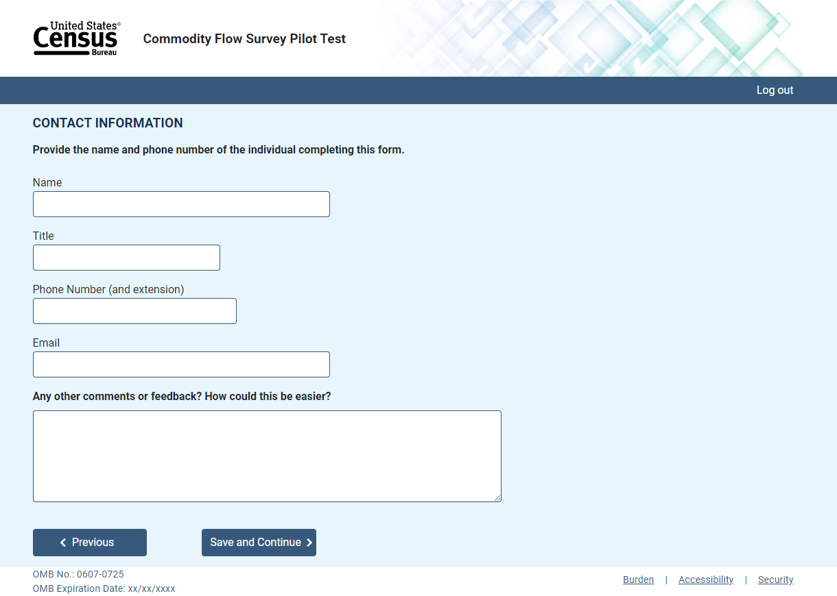Click the Commodity Flow Survey Pilot Test title
The width and height of the screenshot is (837, 596).
[x=244, y=39]
